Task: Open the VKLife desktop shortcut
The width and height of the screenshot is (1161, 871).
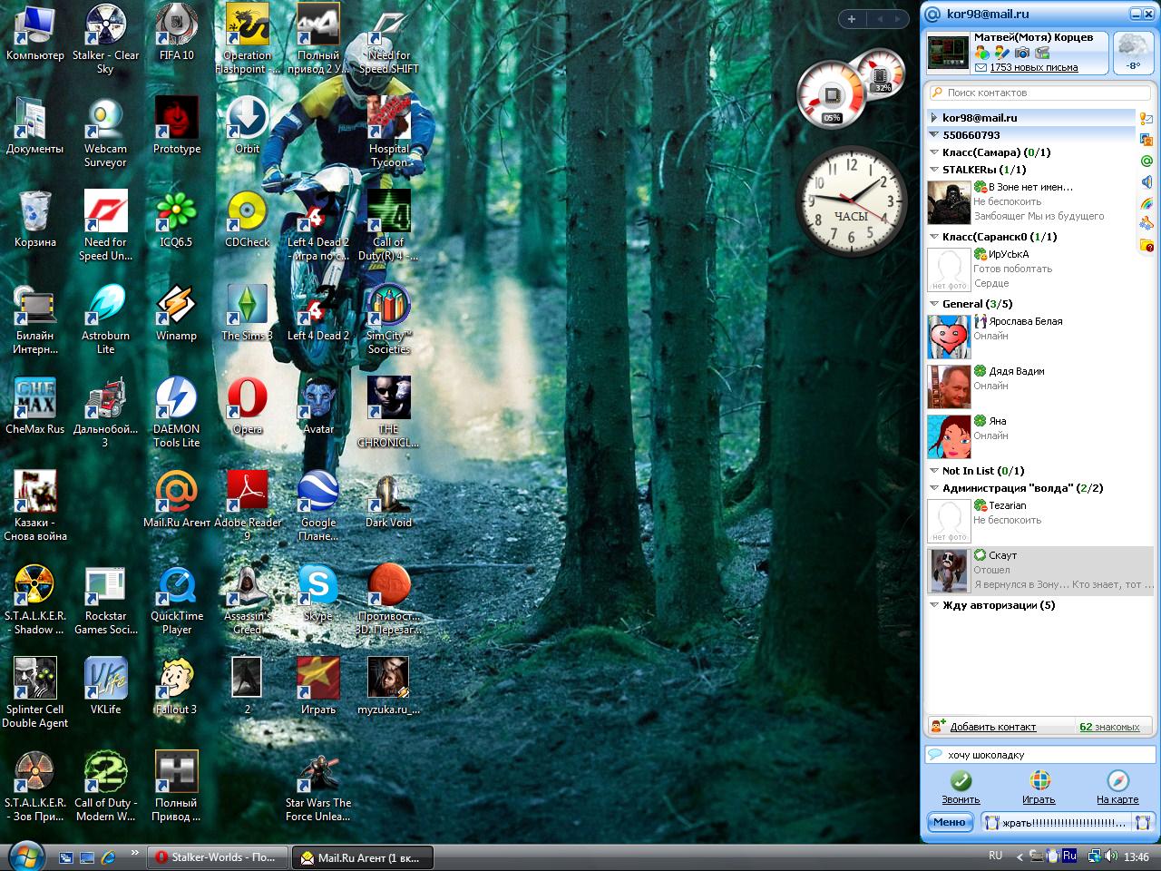Action: click(x=105, y=686)
